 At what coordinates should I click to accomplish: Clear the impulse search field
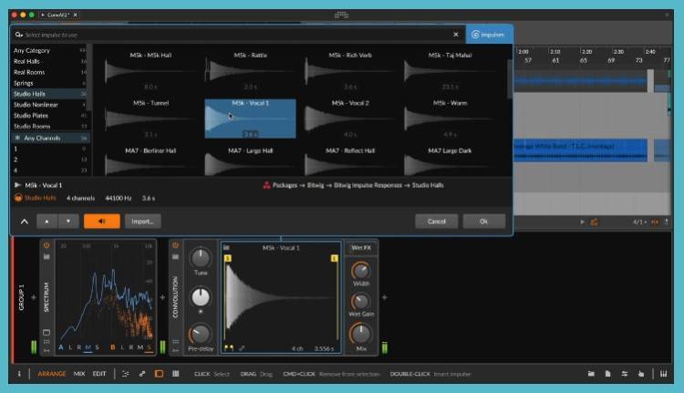pos(456,35)
